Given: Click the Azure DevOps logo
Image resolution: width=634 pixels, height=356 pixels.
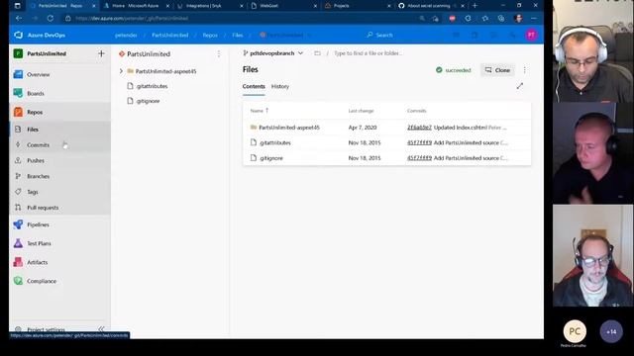Looking at the screenshot, I should click(19, 36).
